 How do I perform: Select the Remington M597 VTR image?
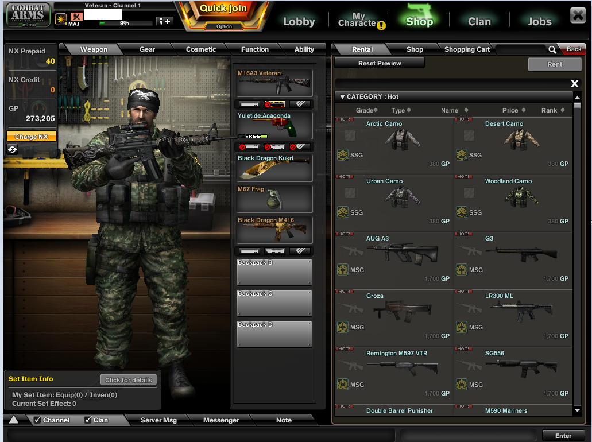click(x=403, y=367)
